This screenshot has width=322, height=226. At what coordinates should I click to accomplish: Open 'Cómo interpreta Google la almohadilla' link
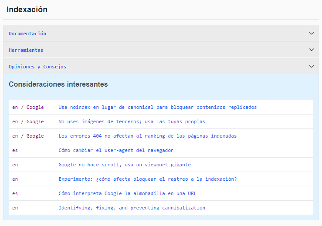(127, 193)
